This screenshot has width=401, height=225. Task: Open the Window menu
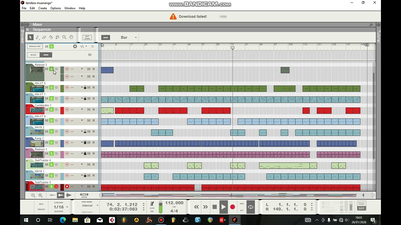point(70,8)
